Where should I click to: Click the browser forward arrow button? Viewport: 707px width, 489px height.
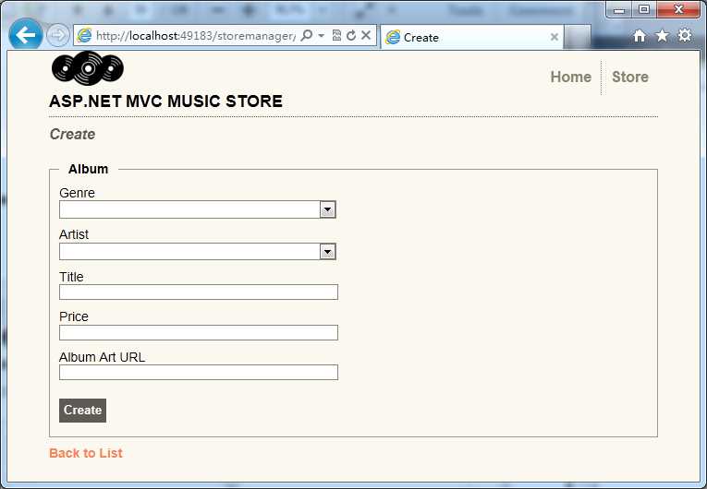[57, 35]
